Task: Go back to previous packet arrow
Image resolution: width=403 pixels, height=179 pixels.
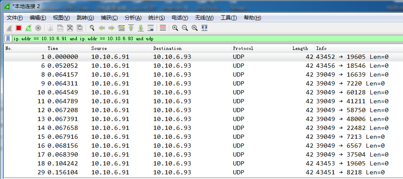Action: click(x=102, y=28)
